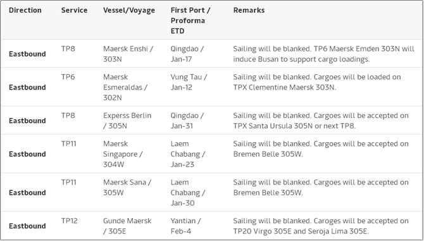This screenshot has height=241, width=424.
Task: Click remark mentioning TPX Santa Ursula 305N
Action: click(x=321, y=120)
